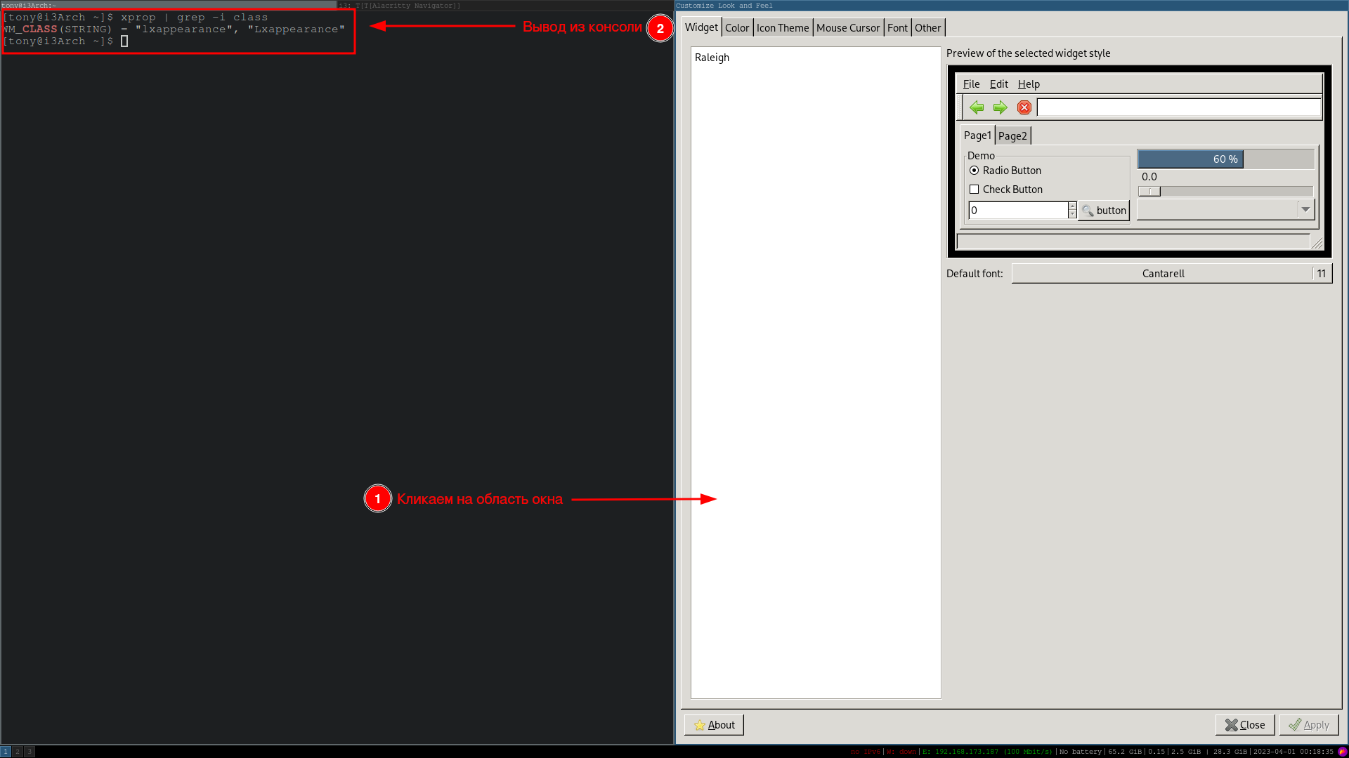Select the Page1 tab in the preview
1349x758 pixels.
pos(977,135)
